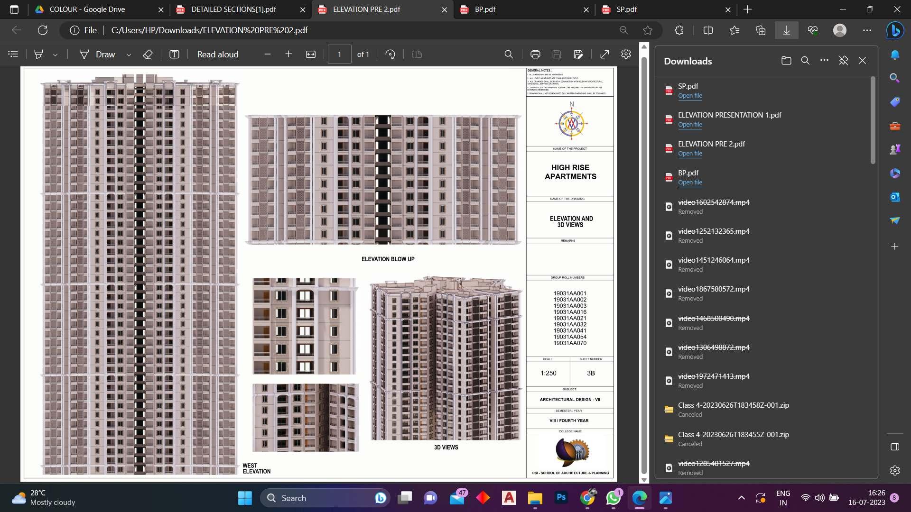Open the Add text tool
This screenshot has height=512, width=911.
(x=174, y=54)
